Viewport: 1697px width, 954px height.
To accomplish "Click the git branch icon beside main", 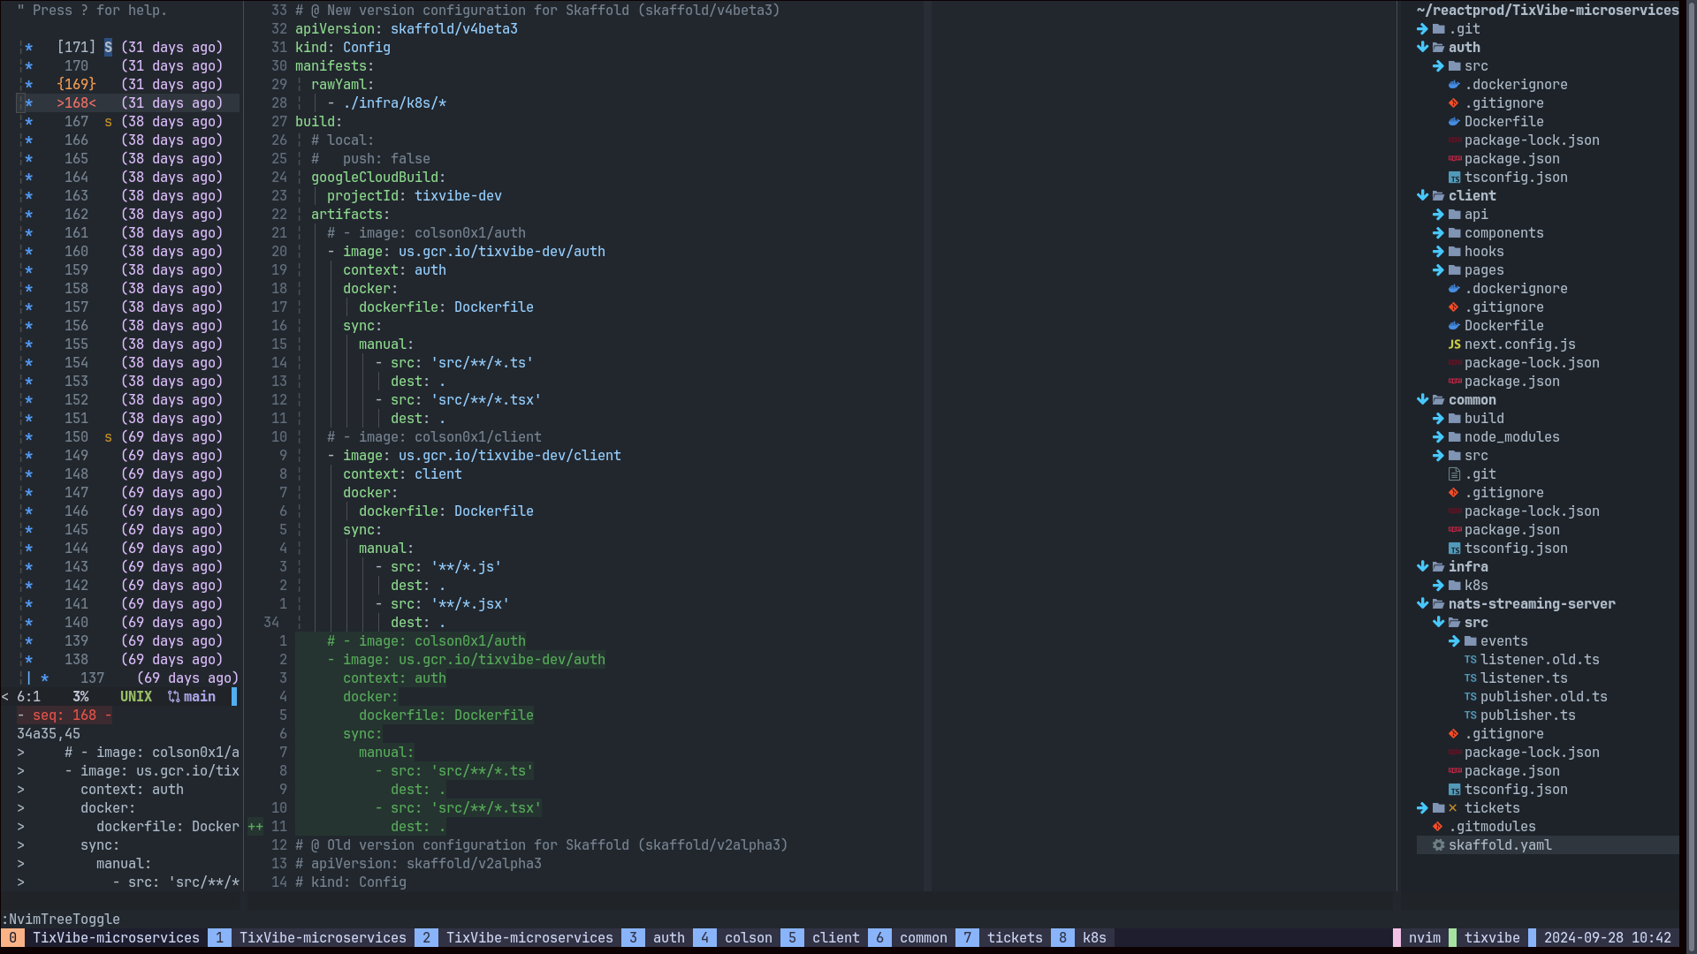I will 174,697.
